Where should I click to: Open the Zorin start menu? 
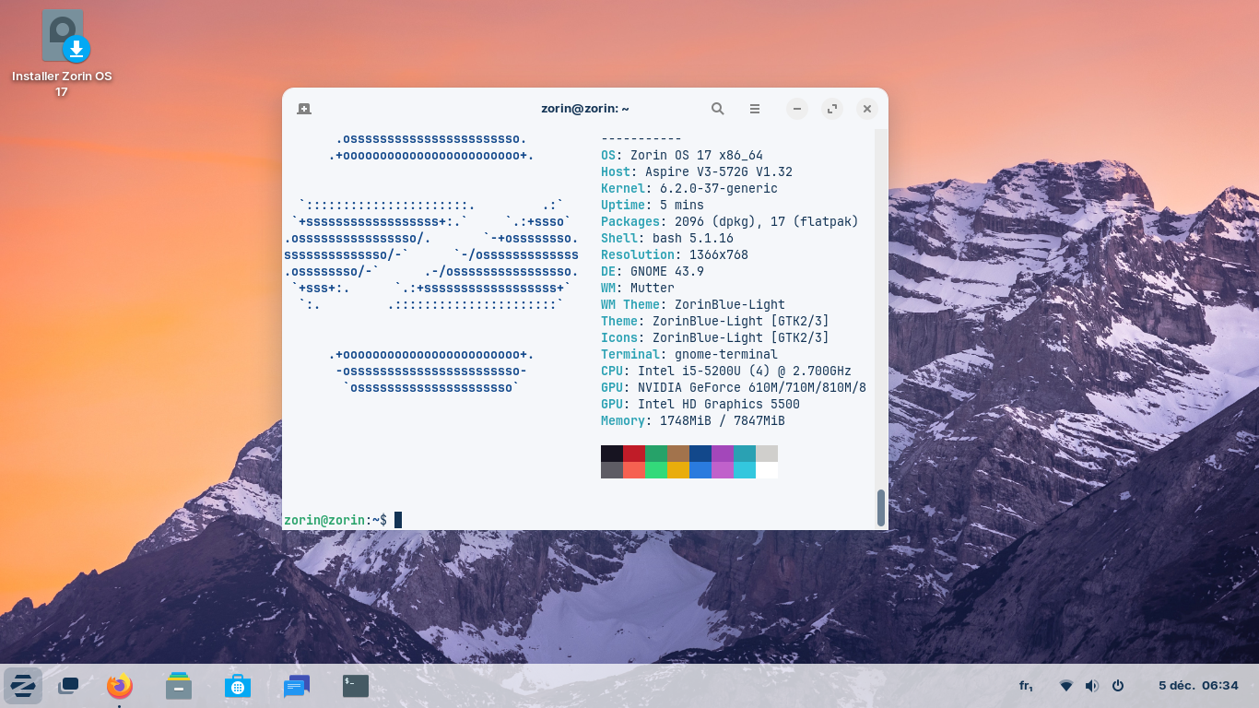[x=22, y=686]
